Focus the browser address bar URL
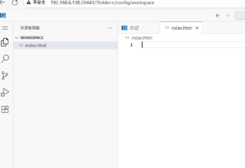Image resolution: width=245 pixels, height=168 pixels. tap(105, 3)
